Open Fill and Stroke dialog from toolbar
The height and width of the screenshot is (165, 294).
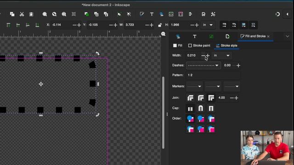click(142, 14)
